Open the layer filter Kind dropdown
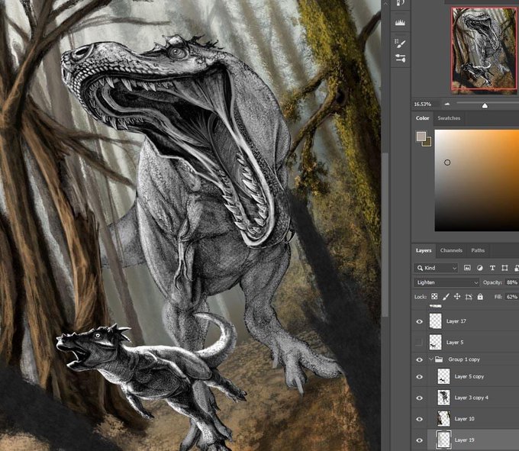This screenshot has height=451, width=519. (436, 268)
